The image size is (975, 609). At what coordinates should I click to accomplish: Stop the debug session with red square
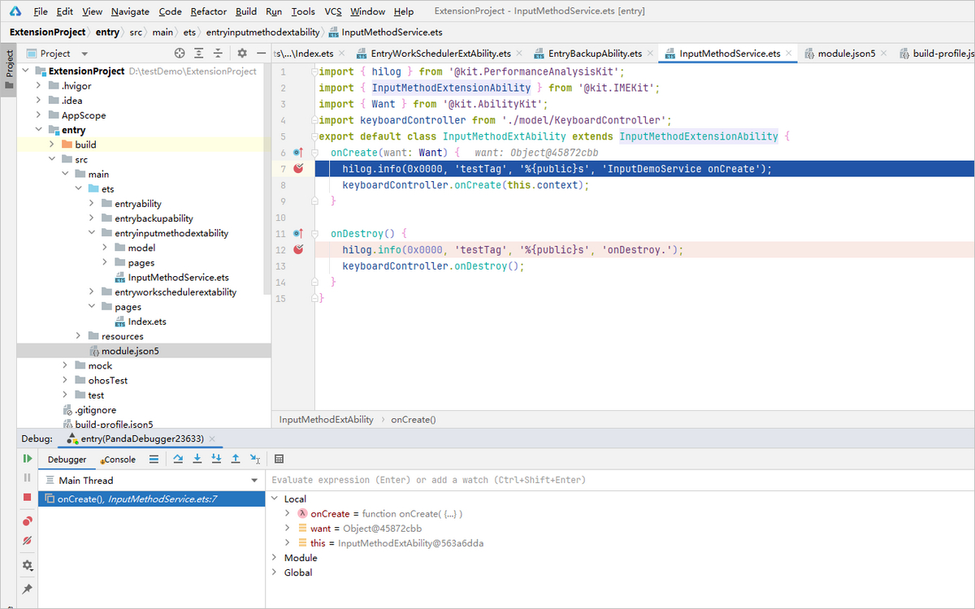pos(27,497)
